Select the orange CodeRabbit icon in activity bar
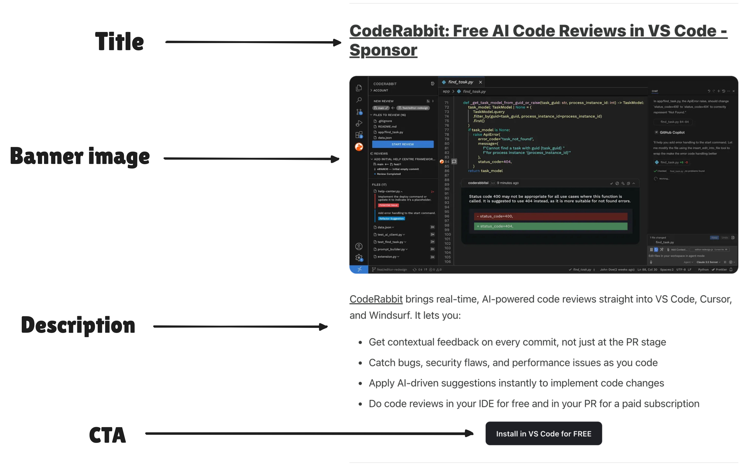The width and height of the screenshot is (750, 468). pos(359,147)
